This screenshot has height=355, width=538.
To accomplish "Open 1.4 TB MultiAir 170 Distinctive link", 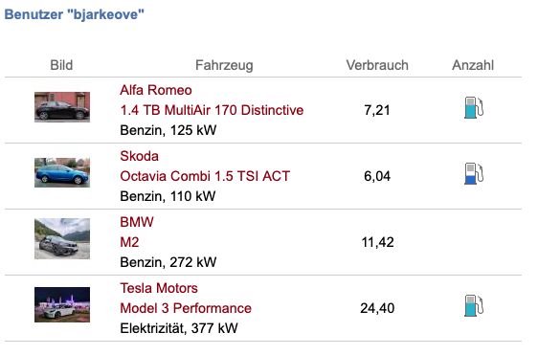I will (x=212, y=110).
